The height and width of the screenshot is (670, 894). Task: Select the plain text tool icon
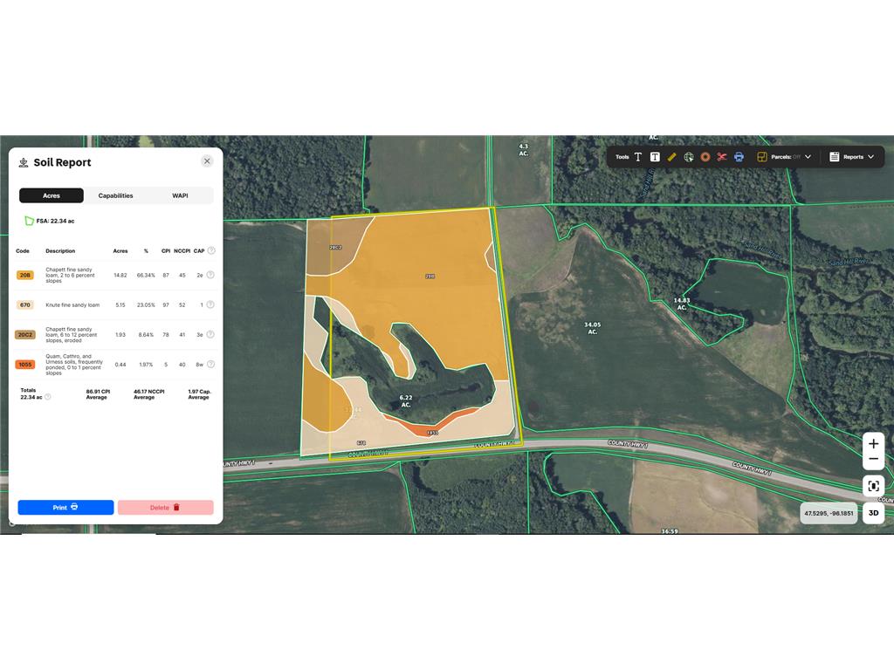(638, 157)
